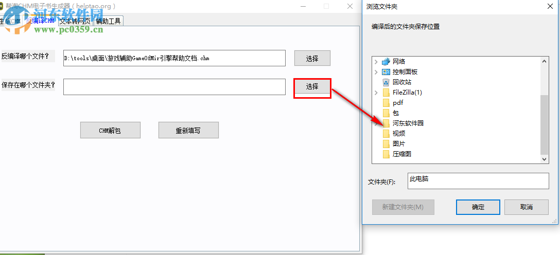Click the 文件夹(F) text field

[478, 181]
